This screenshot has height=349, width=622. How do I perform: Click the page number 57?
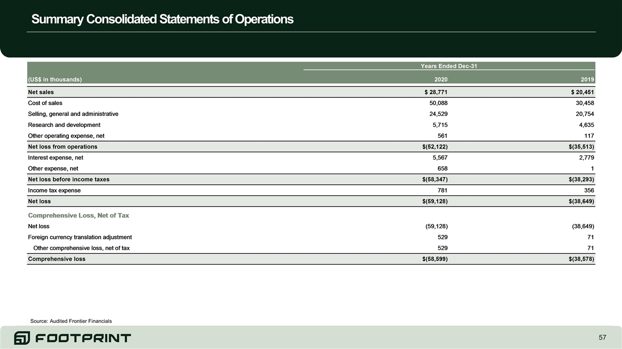point(602,337)
